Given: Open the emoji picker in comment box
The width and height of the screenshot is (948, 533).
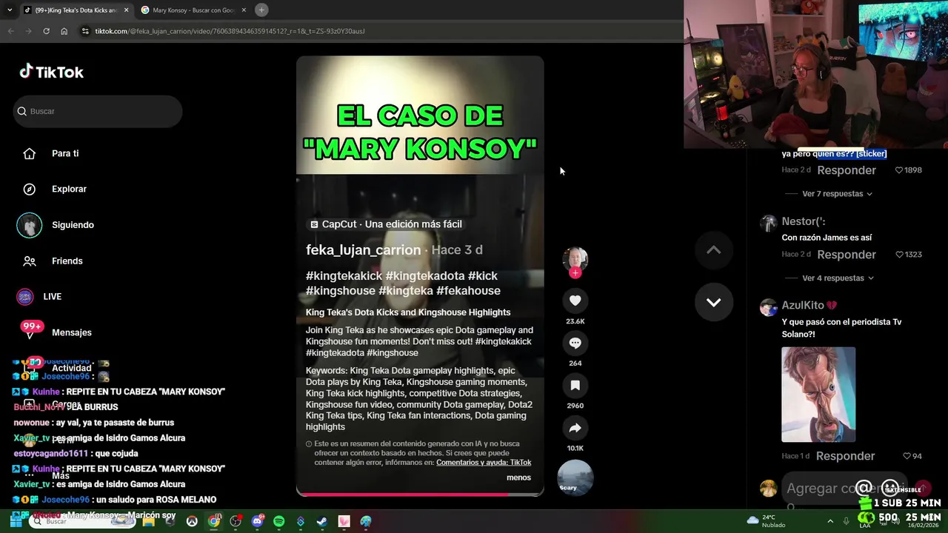Looking at the screenshot, I should click(x=890, y=488).
